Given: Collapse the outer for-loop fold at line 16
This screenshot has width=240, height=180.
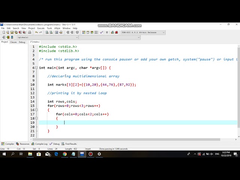Looking at the screenshot, I should pyautogui.click(x=36, y=110).
